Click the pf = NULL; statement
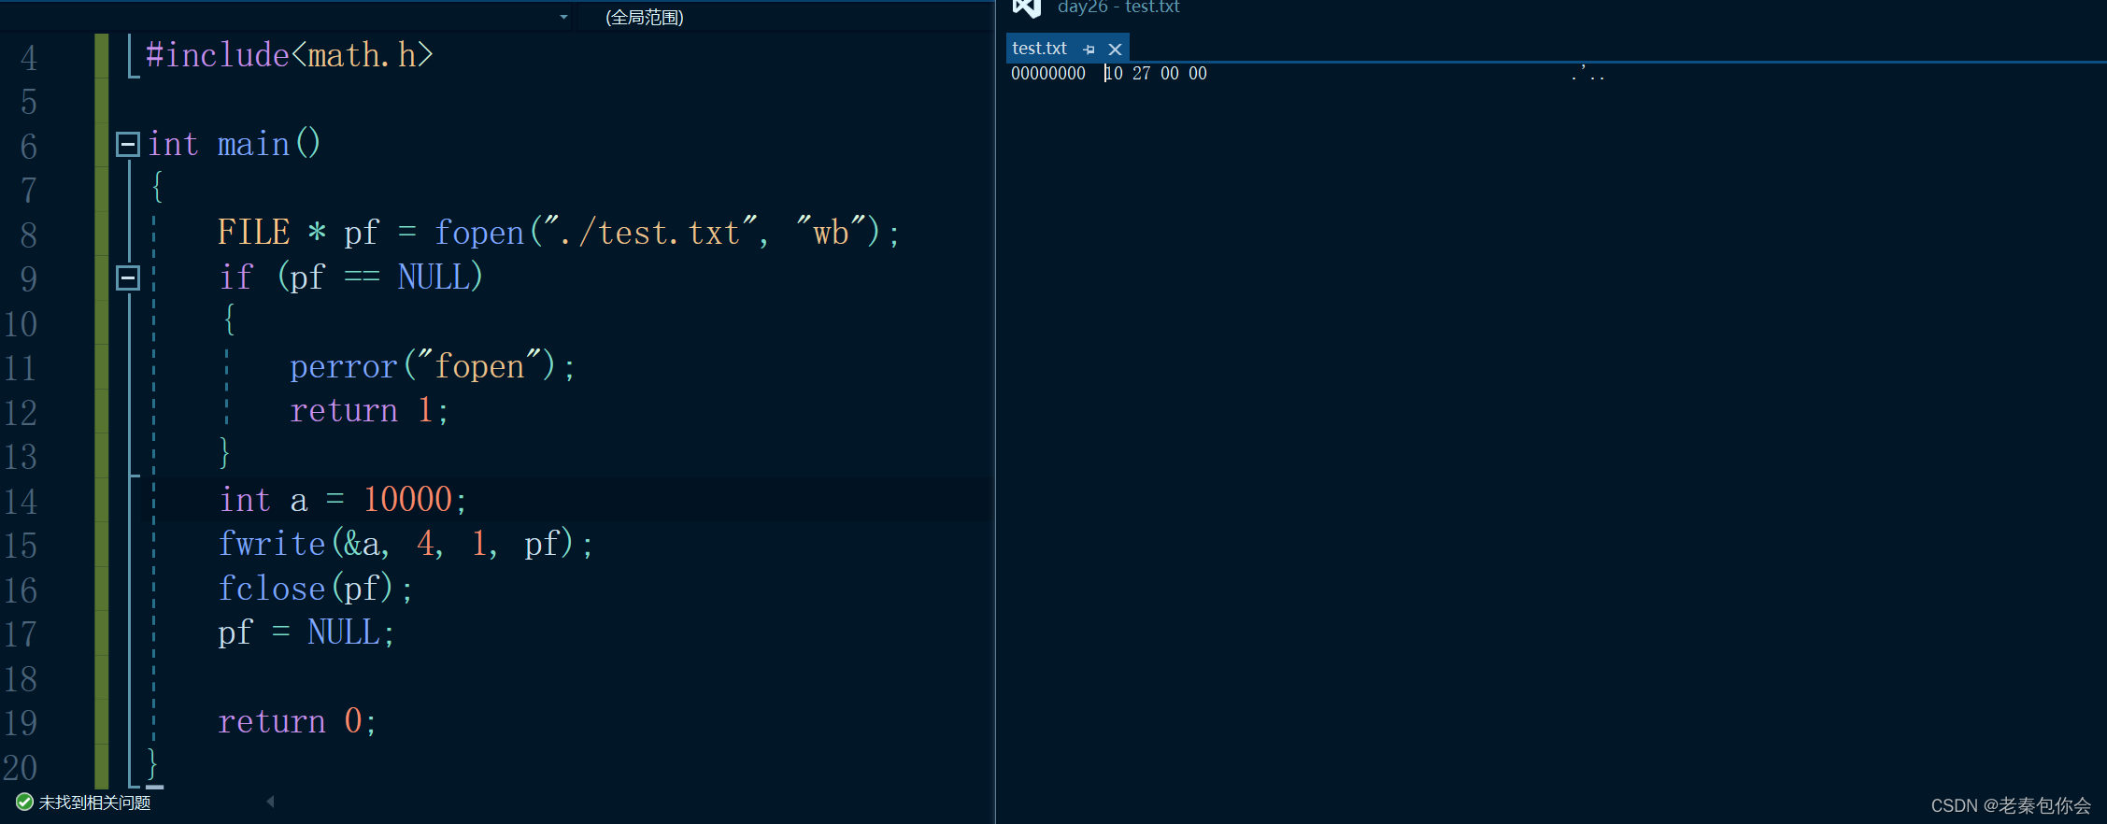Viewport: 2107px width, 824px height. pos(306,632)
